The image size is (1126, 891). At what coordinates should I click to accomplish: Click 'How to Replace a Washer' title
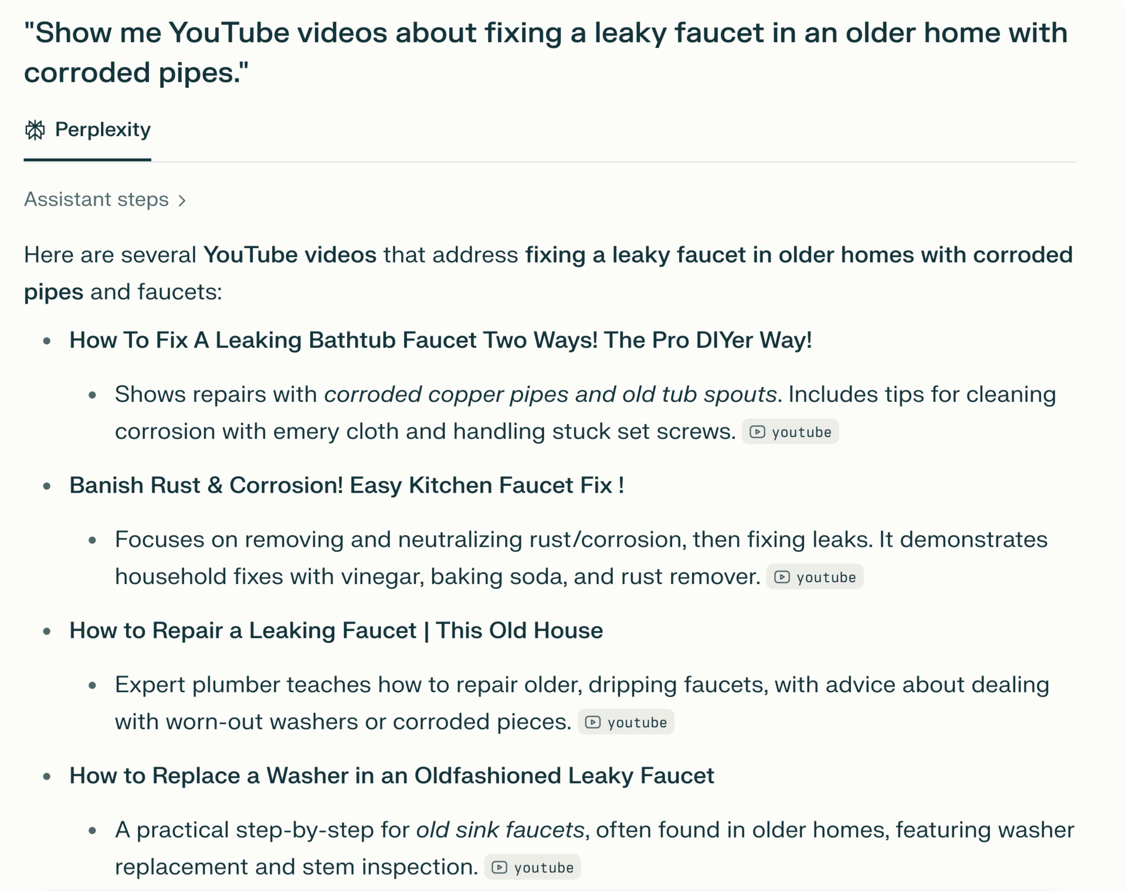pos(392,776)
